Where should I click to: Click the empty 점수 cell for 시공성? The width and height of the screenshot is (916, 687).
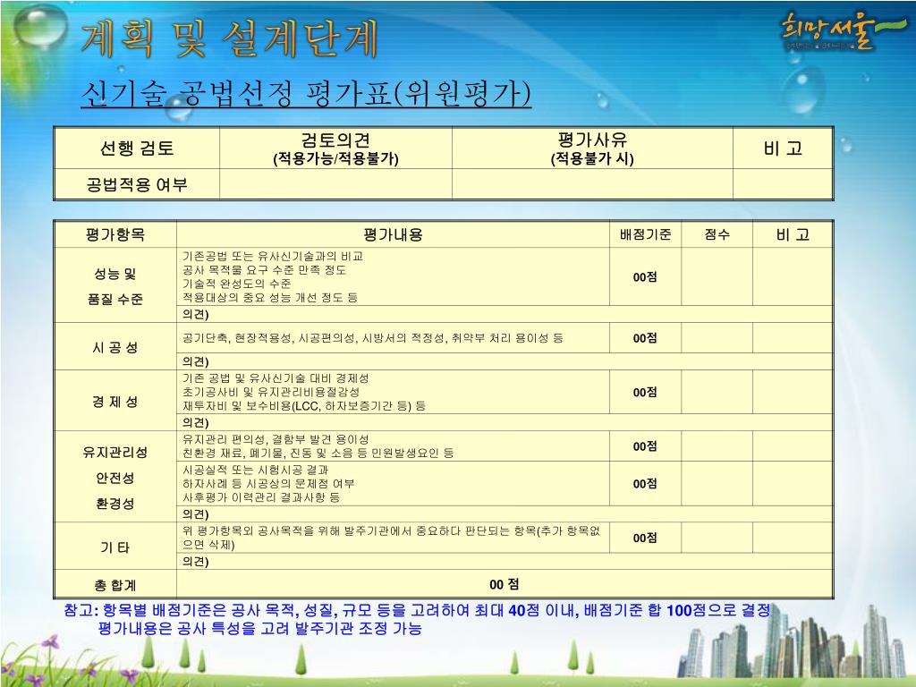click(717, 337)
